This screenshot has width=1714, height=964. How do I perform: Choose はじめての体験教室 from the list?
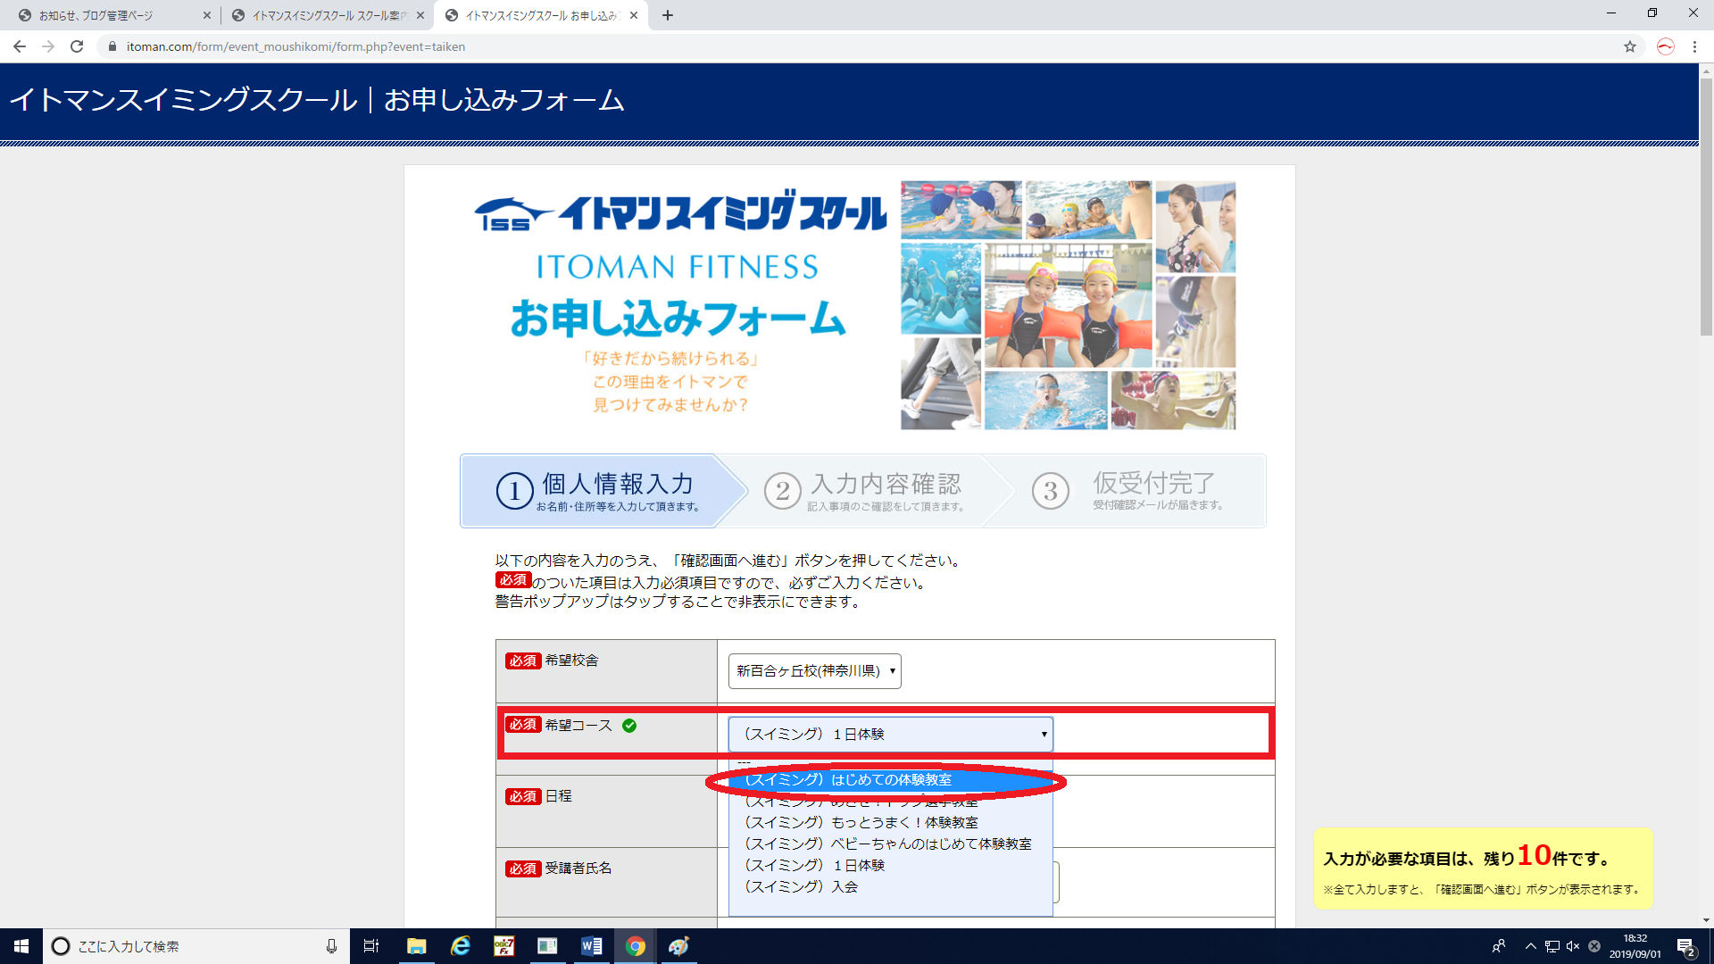pos(891,780)
